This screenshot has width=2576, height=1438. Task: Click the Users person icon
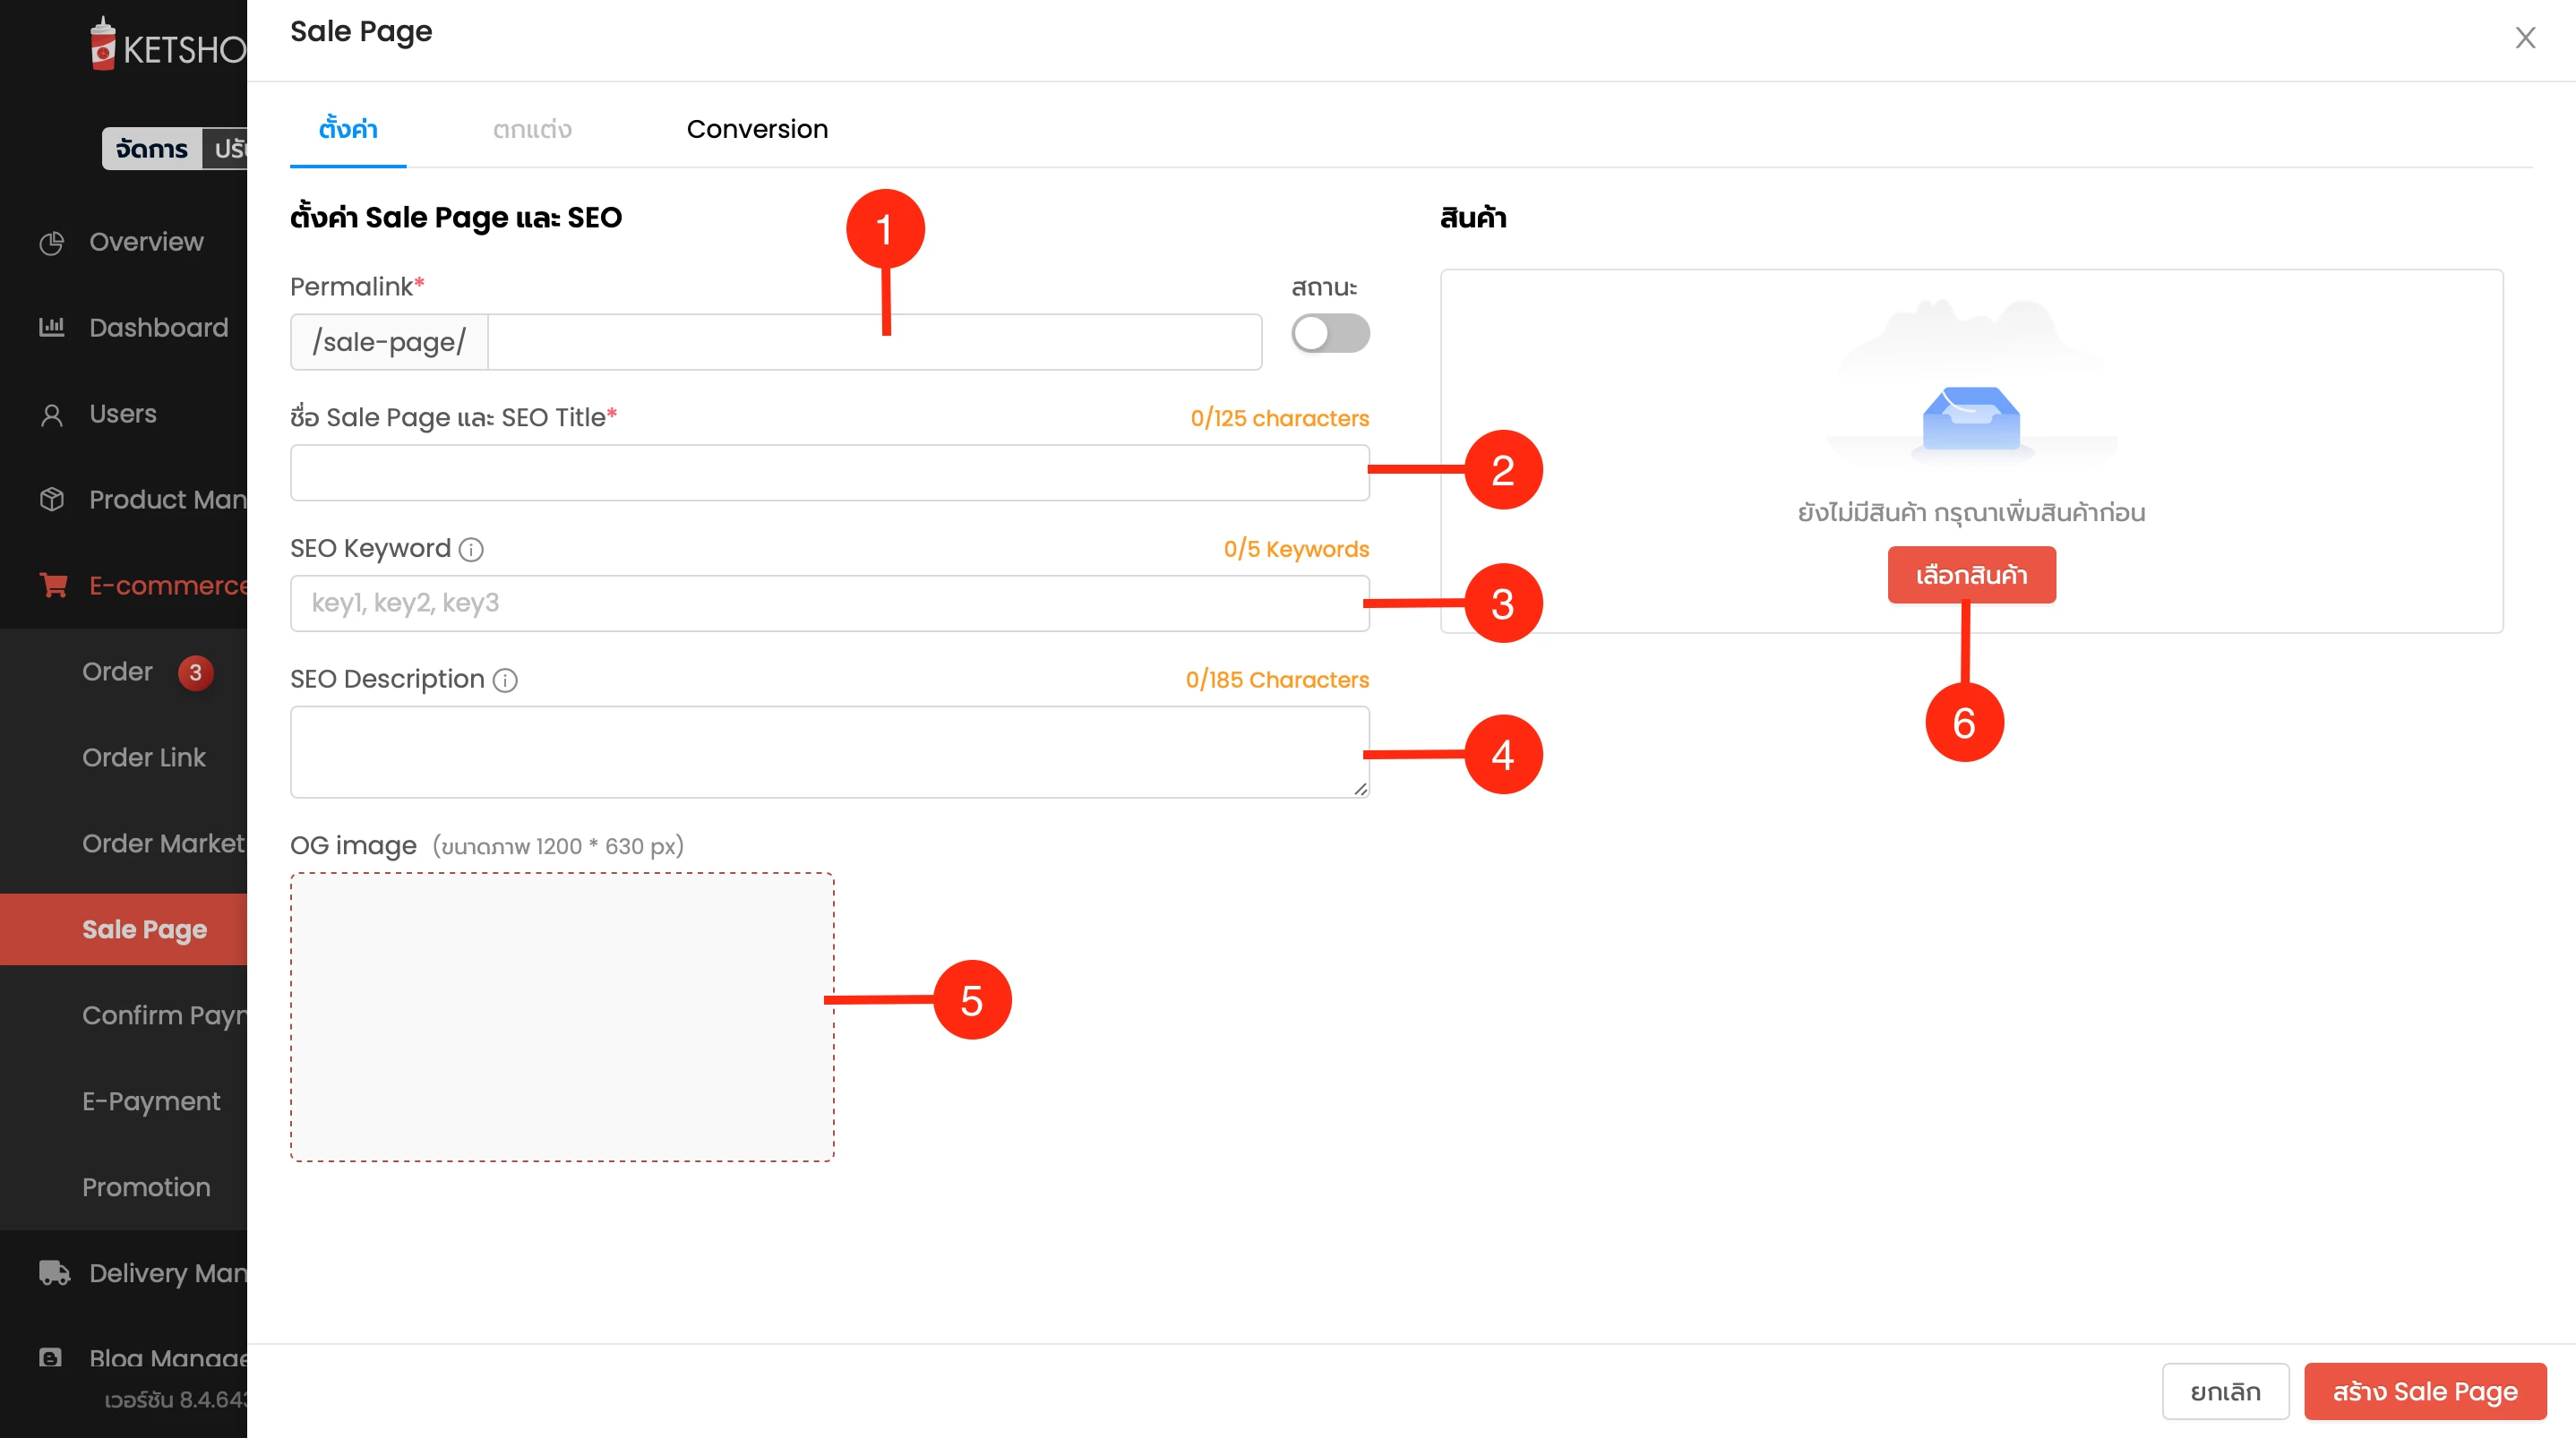(52, 414)
